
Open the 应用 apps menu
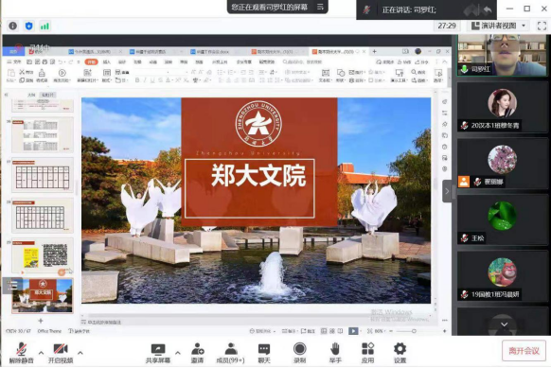[367, 353]
